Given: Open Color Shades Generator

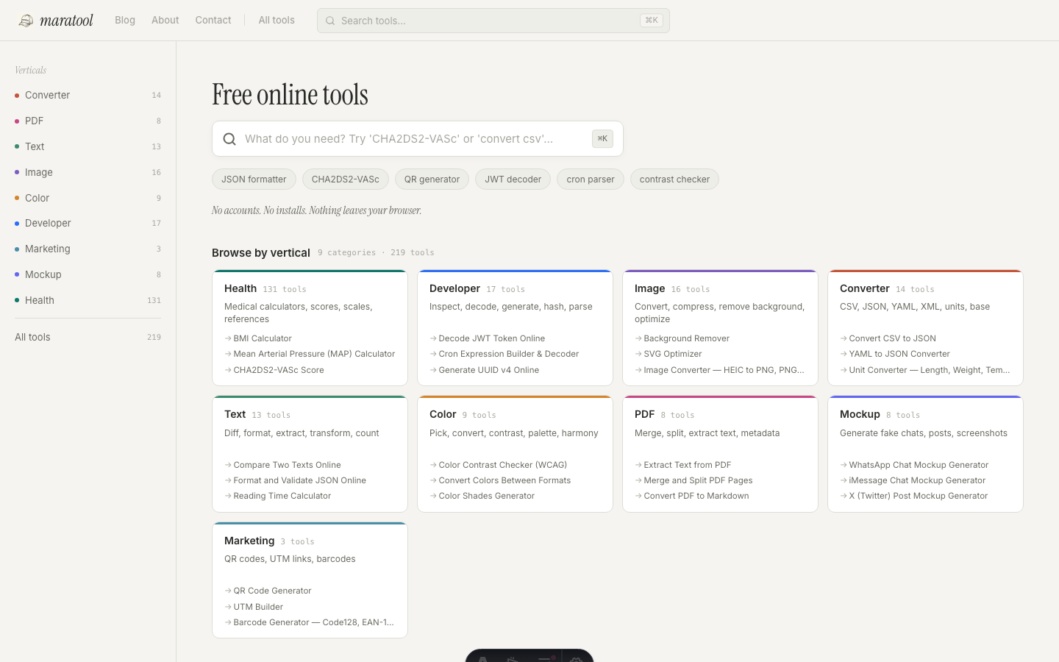Looking at the screenshot, I should [482, 496].
